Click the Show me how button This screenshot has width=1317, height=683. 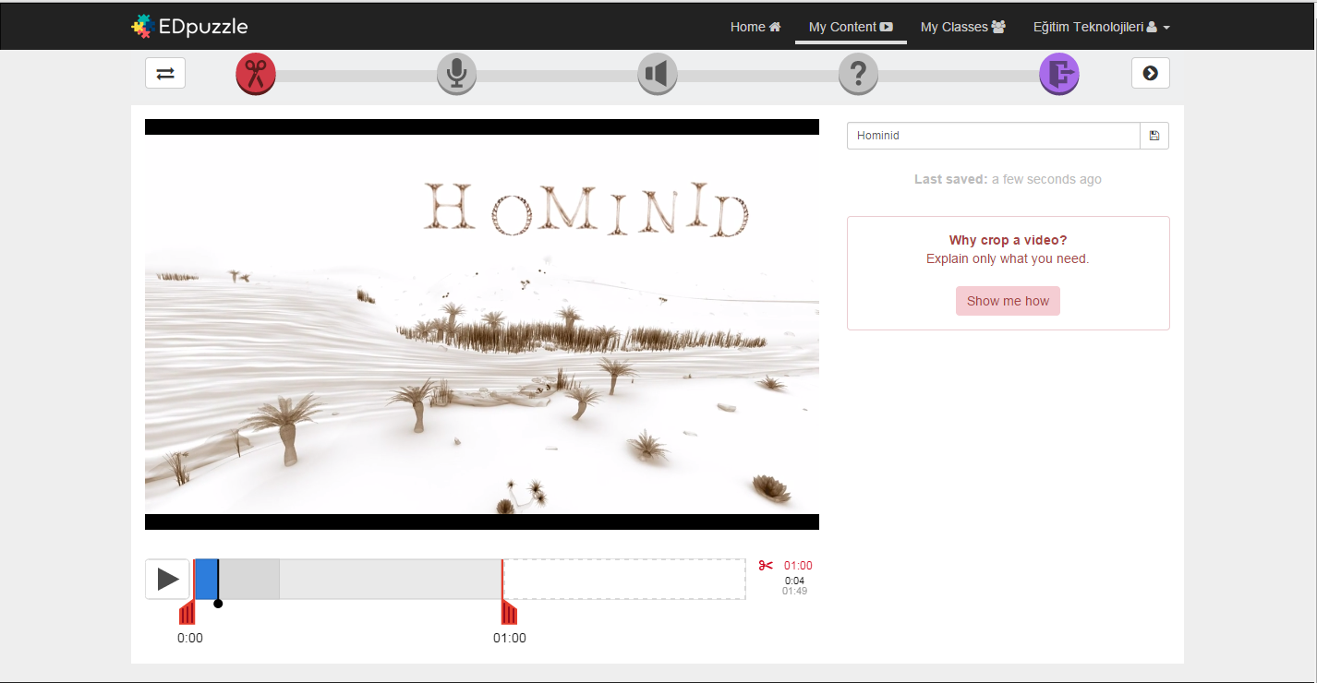click(x=1008, y=301)
